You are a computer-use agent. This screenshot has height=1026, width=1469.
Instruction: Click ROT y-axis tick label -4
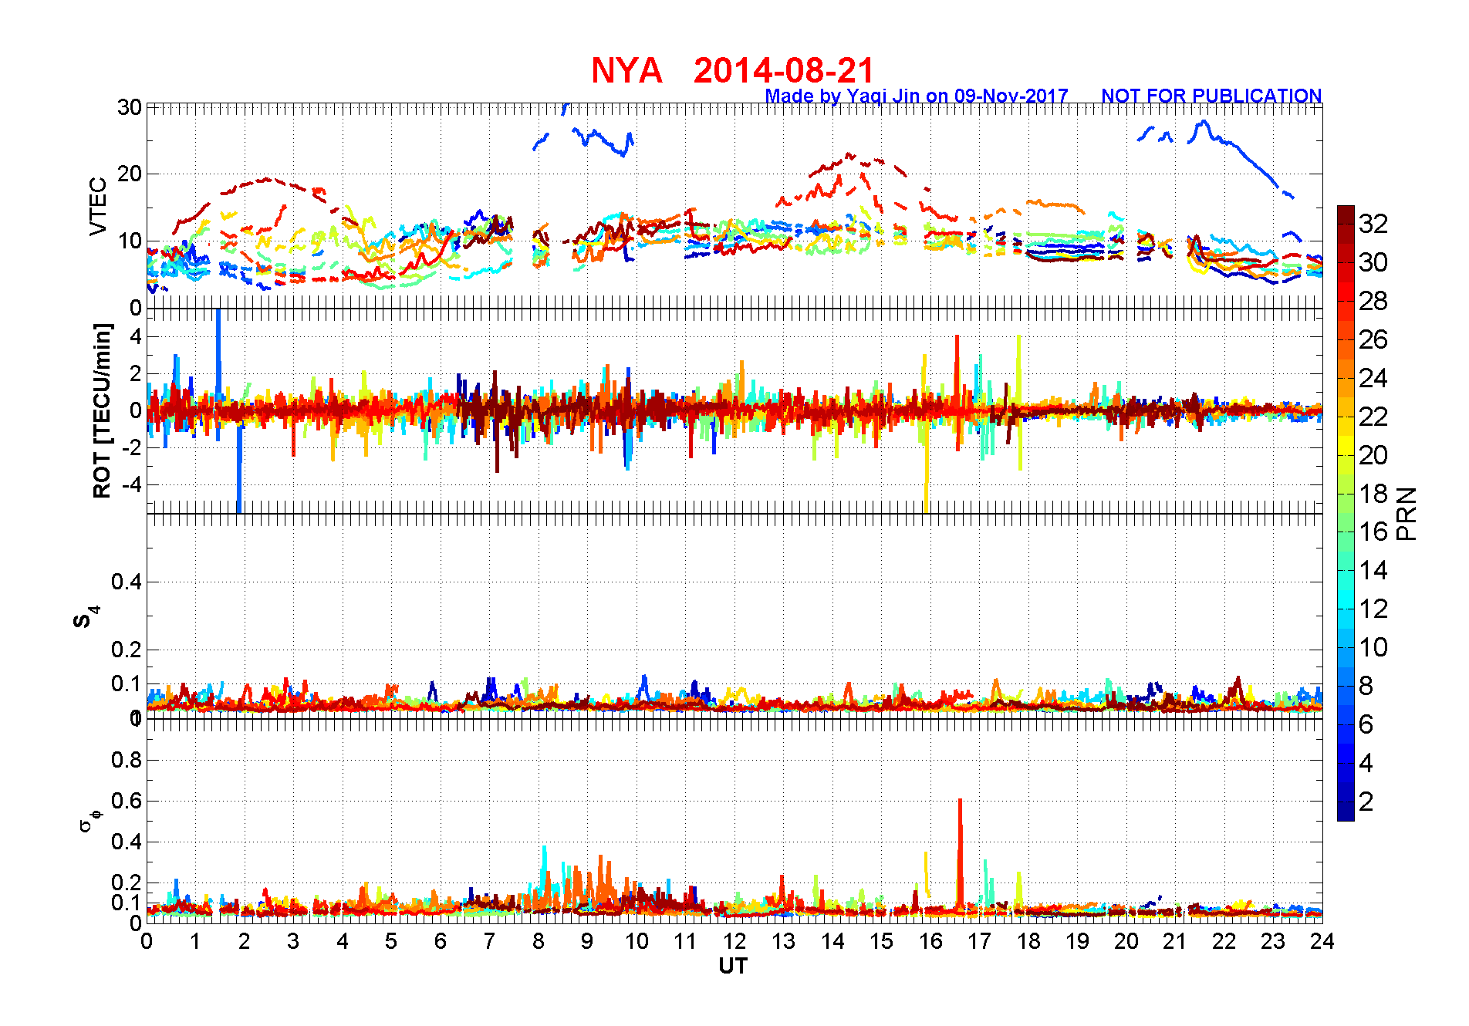[131, 484]
